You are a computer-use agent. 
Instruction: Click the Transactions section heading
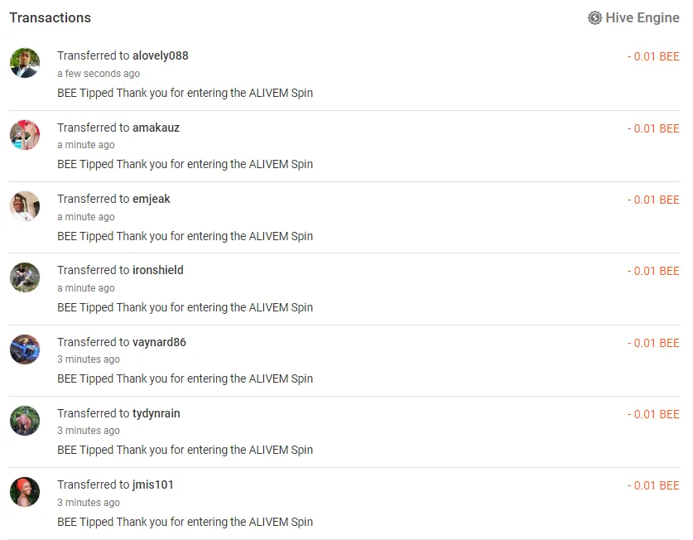click(x=51, y=17)
